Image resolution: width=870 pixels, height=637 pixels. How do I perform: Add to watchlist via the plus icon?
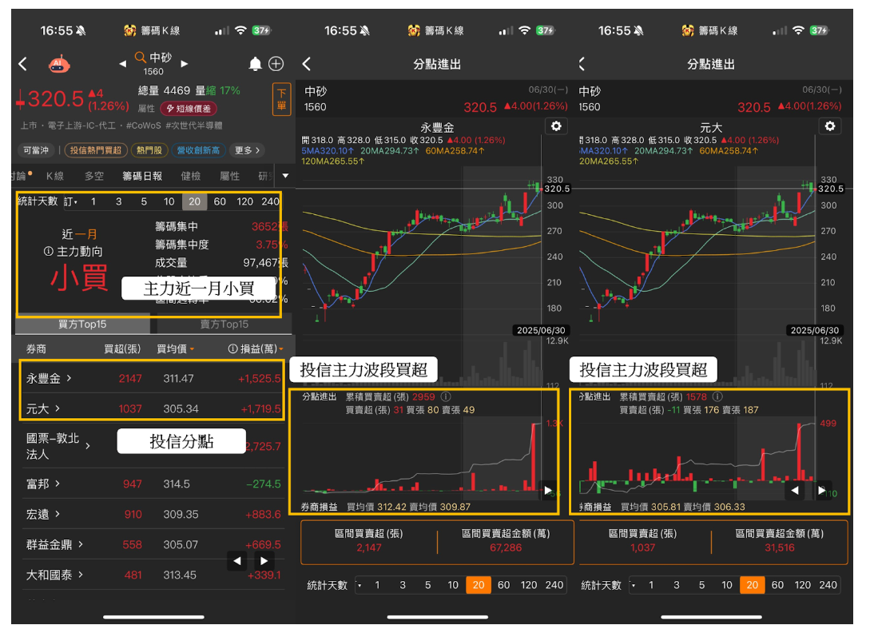pyautogui.click(x=275, y=62)
